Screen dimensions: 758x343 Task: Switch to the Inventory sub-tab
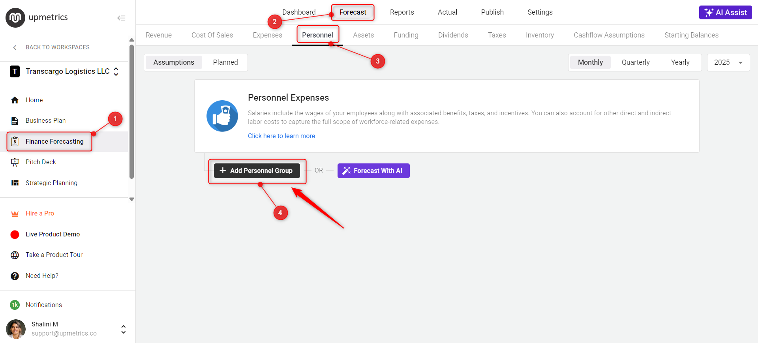tap(540, 35)
